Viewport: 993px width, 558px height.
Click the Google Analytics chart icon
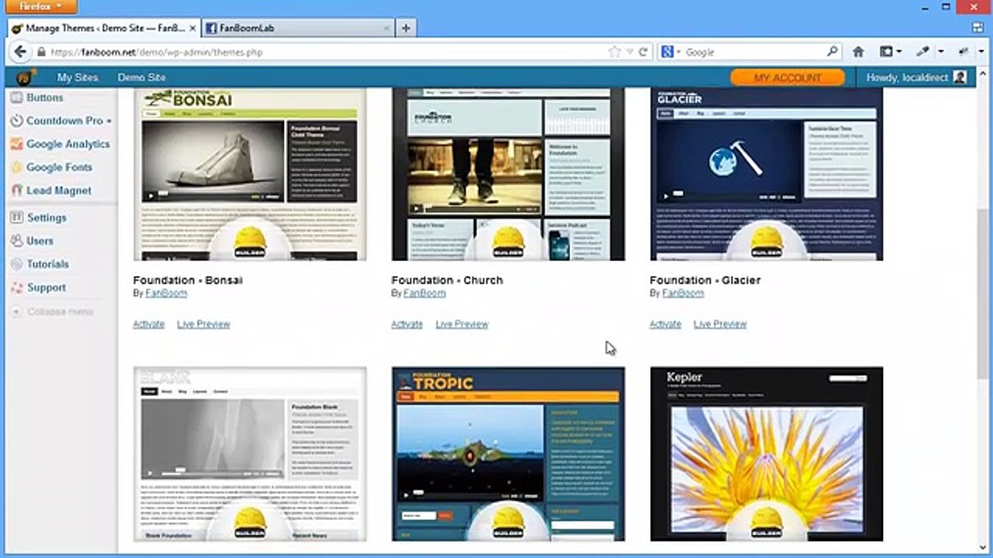coord(16,144)
